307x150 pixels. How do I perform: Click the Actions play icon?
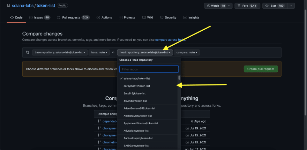coord(98,17)
